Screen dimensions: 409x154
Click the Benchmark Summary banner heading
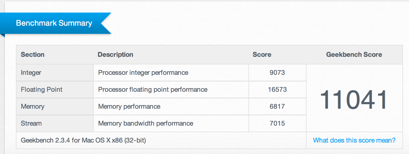pos(54,23)
